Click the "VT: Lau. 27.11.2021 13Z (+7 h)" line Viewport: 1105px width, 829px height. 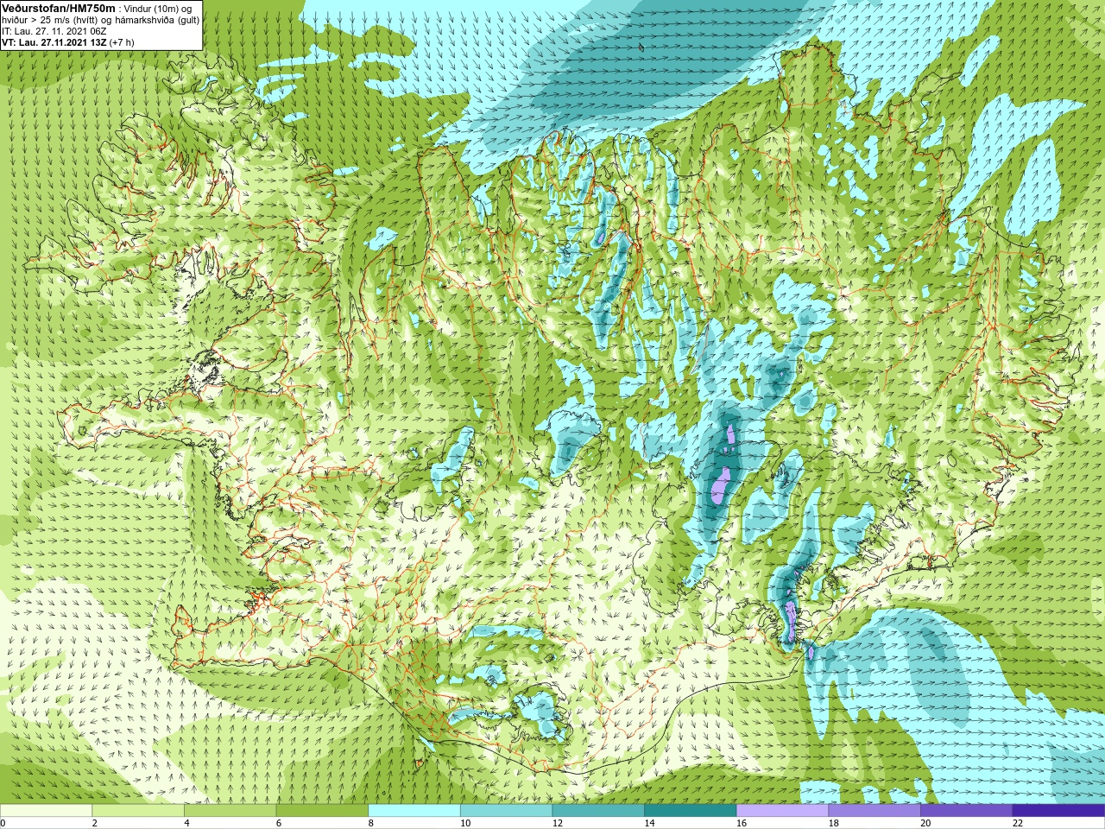(68, 42)
